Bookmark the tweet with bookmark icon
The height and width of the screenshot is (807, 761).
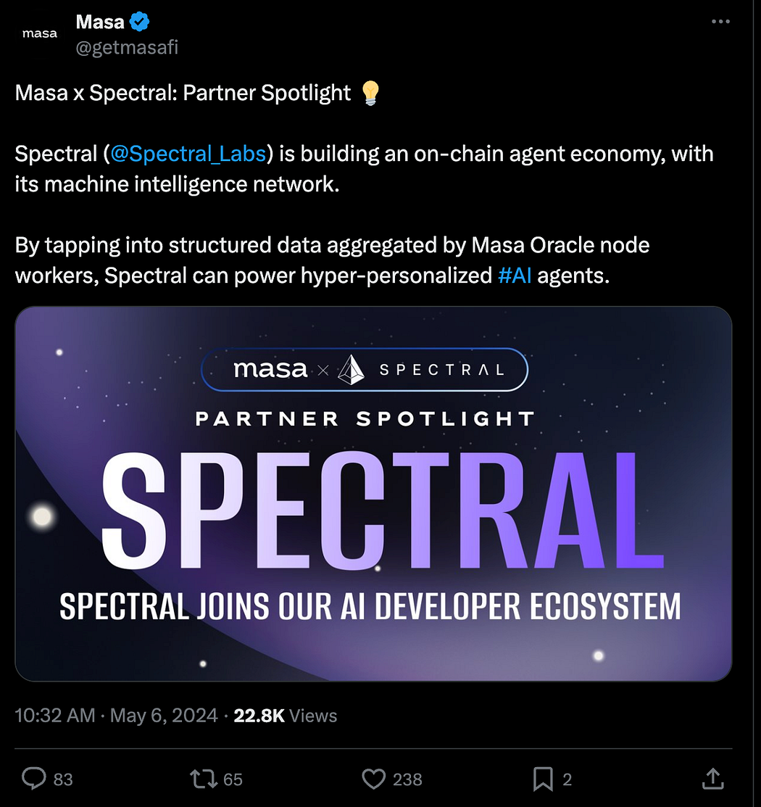(x=543, y=779)
